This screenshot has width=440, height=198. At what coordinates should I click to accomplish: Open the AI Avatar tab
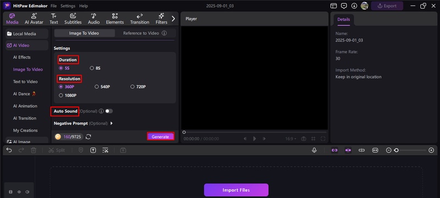[x=34, y=19]
